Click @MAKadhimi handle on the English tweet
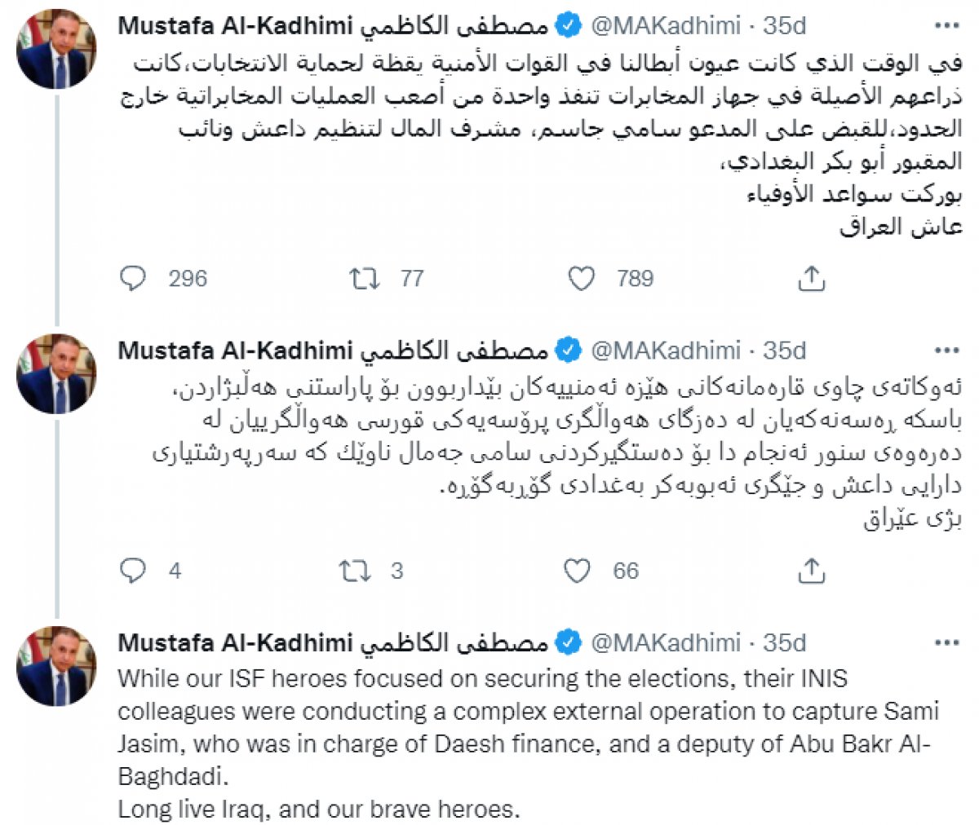This screenshot has height=825, width=979. [x=665, y=642]
